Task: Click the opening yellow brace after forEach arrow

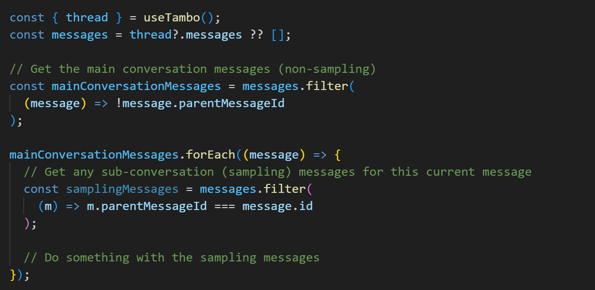Action: 337,155
